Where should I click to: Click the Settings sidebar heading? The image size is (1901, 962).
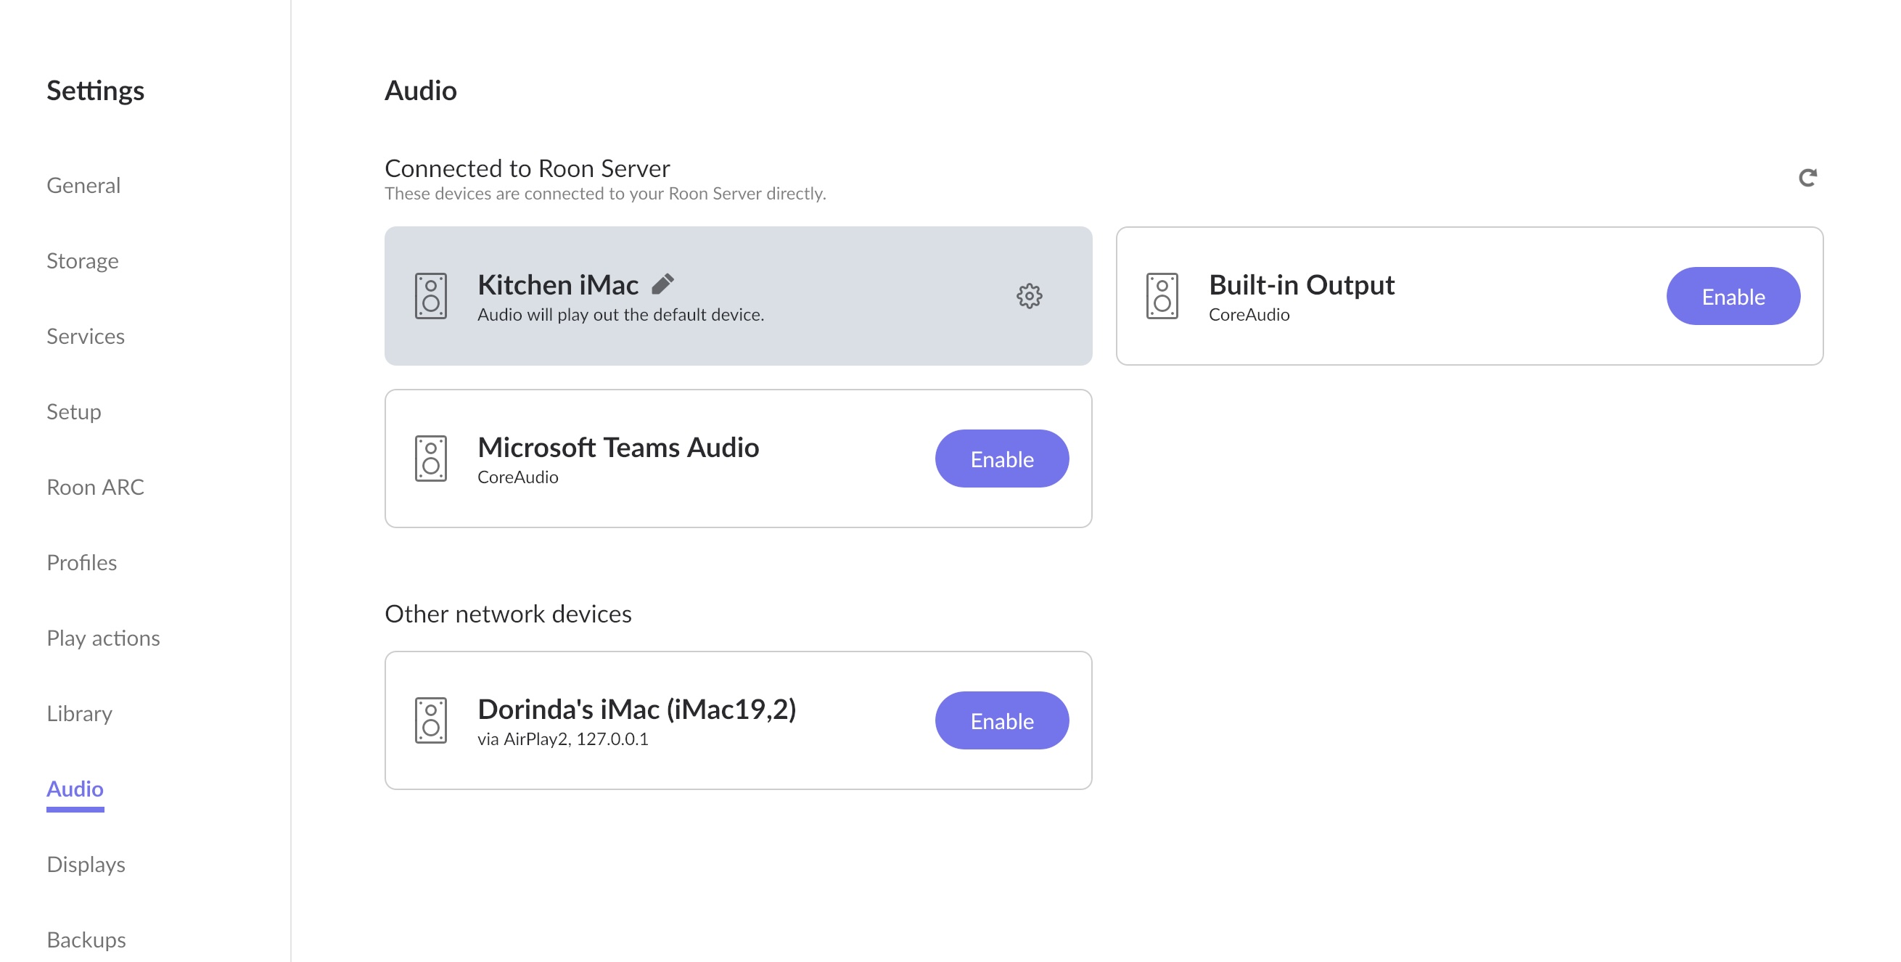pos(96,91)
